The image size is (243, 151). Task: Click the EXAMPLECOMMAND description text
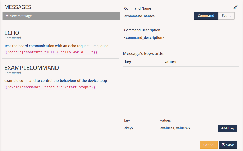(x=55, y=81)
